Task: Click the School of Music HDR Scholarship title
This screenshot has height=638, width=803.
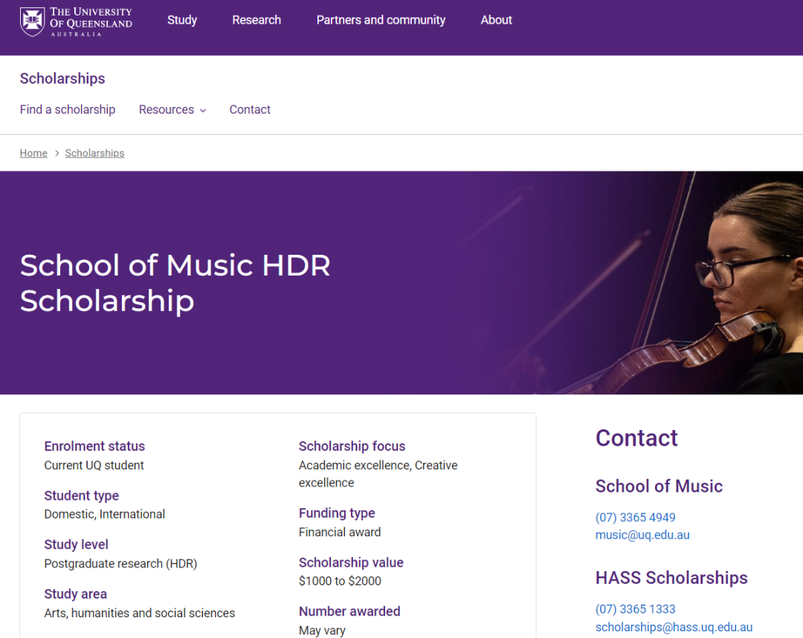Action: [175, 283]
